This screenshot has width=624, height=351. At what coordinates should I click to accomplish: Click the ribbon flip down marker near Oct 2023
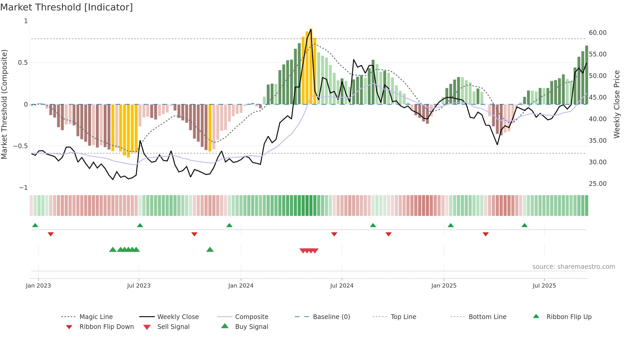pyautogui.click(x=194, y=234)
